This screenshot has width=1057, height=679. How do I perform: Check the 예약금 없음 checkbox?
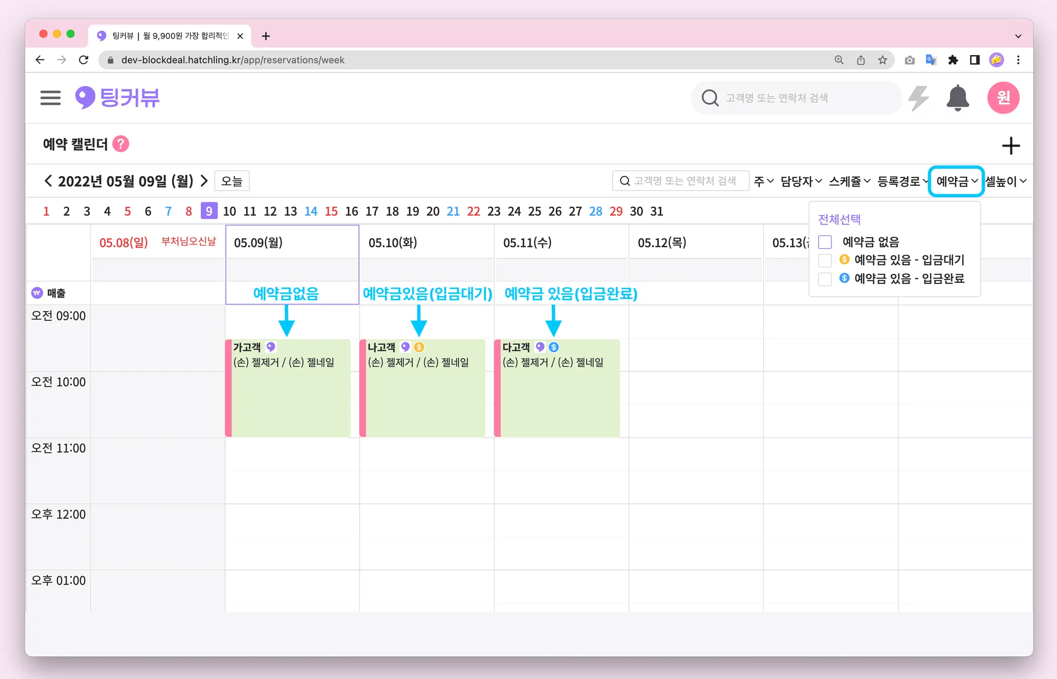point(825,242)
